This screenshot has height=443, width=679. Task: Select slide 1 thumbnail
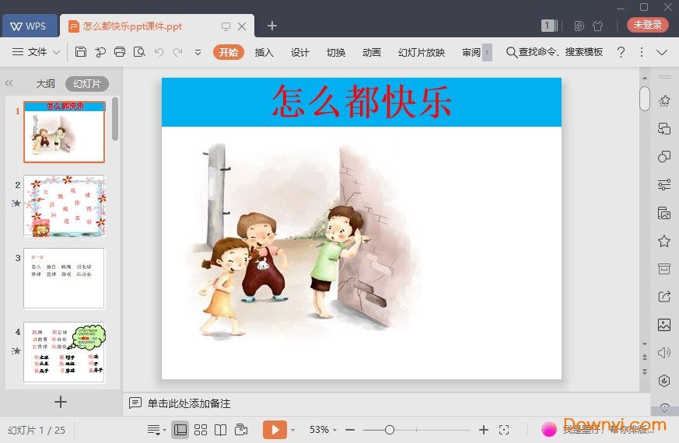[x=64, y=132]
